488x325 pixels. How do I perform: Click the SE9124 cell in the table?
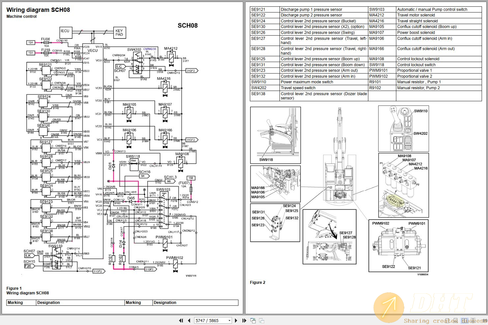pos(265,21)
